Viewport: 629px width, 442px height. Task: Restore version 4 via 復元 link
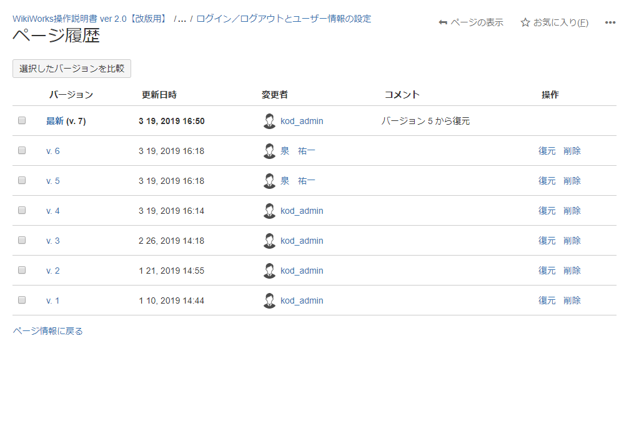[547, 211]
